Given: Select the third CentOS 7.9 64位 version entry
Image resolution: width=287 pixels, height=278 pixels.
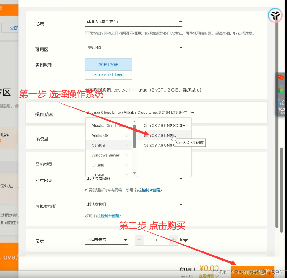Looking at the screenshot, I should [x=158, y=145].
